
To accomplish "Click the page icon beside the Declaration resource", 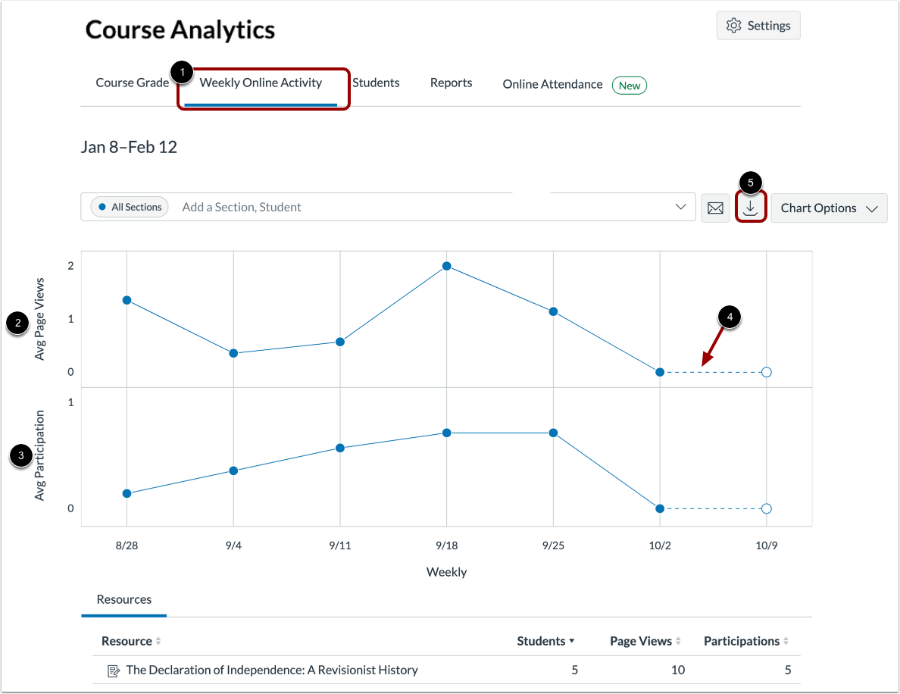I will pos(113,670).
